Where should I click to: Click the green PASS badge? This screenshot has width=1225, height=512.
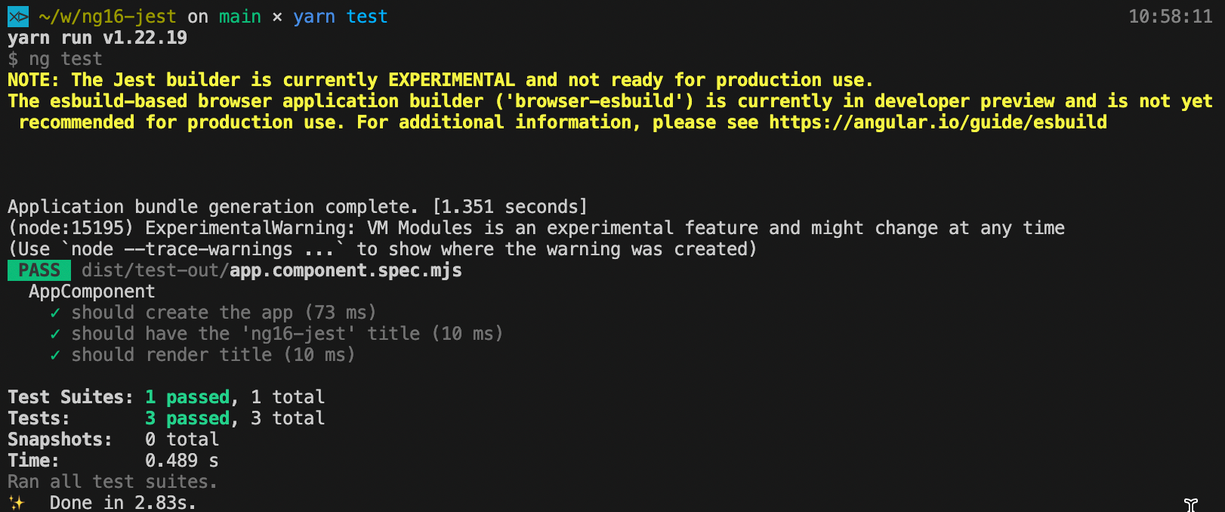coord(39,270)
